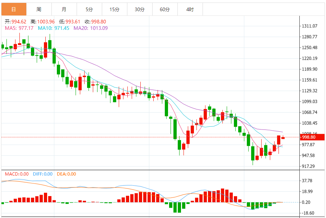Click the DEA:0.00 indicator label
326x218 pixels.
click(x=66, y=174)
